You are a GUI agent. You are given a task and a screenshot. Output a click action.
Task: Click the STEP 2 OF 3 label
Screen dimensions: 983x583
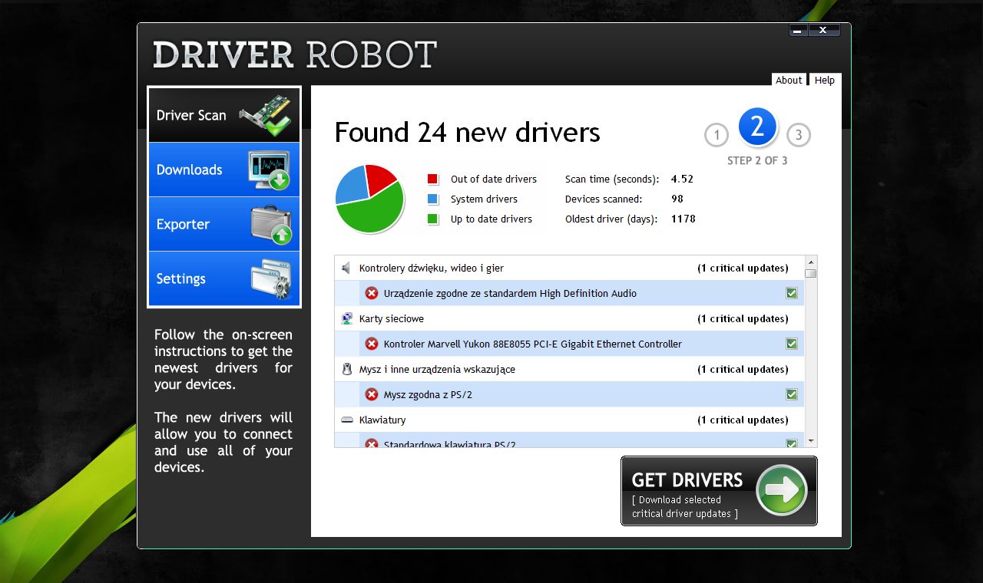(x=757, y=160)
